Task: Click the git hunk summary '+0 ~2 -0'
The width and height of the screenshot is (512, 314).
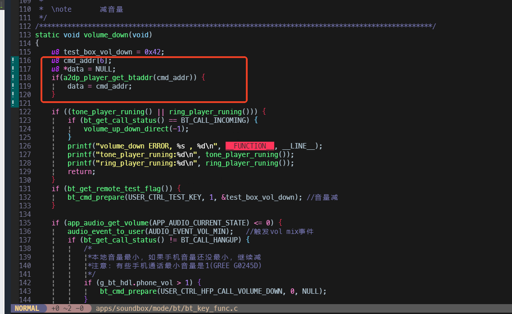Action: tap(68, 309)
